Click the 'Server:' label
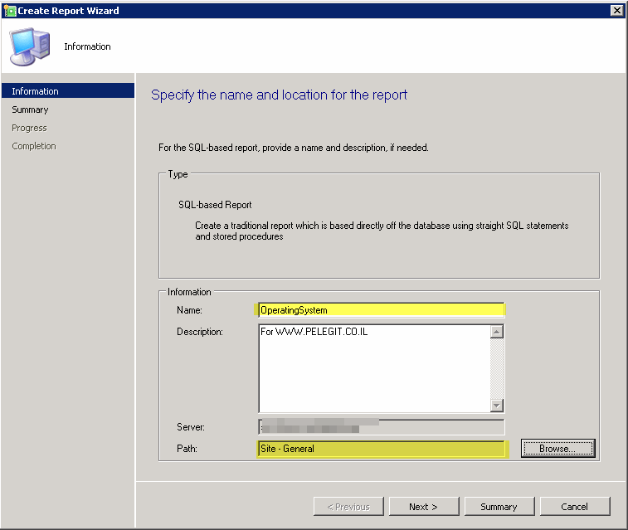Screen dimensions: 628x530 191,427
